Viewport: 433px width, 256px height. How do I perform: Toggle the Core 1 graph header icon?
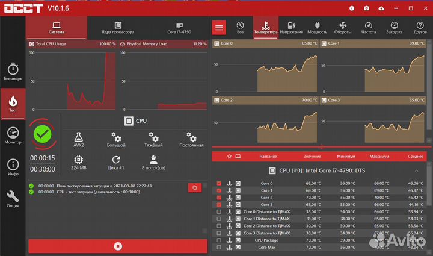[x=324, y=43]
